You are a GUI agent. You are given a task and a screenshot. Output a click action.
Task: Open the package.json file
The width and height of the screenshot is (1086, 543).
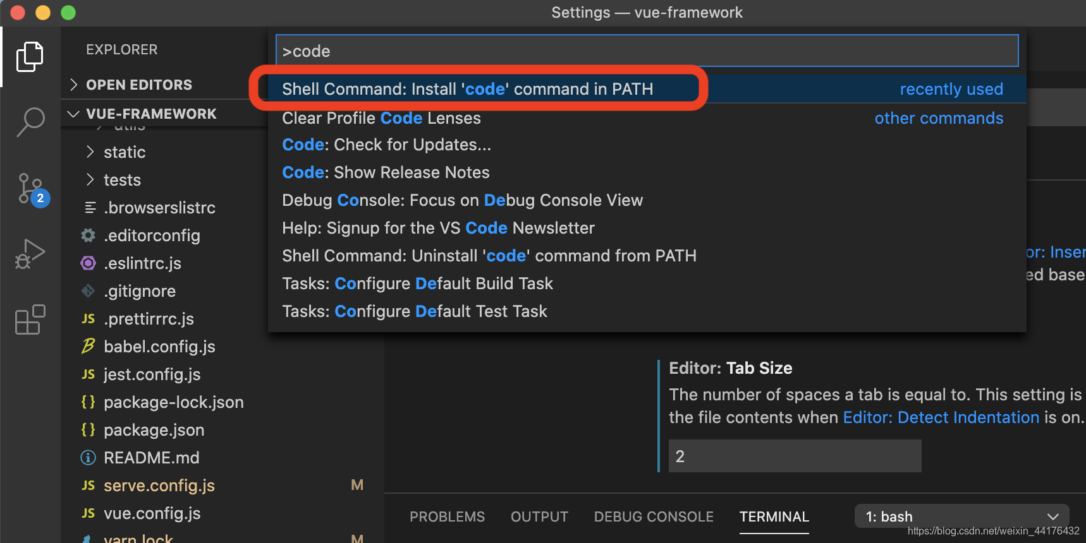(x=154, y=429)
